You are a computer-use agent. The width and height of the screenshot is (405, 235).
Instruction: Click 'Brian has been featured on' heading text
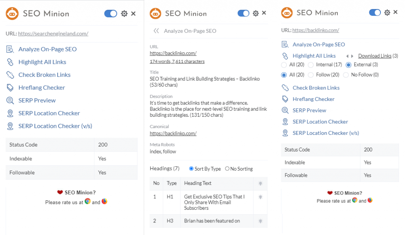tap(212, 221)
